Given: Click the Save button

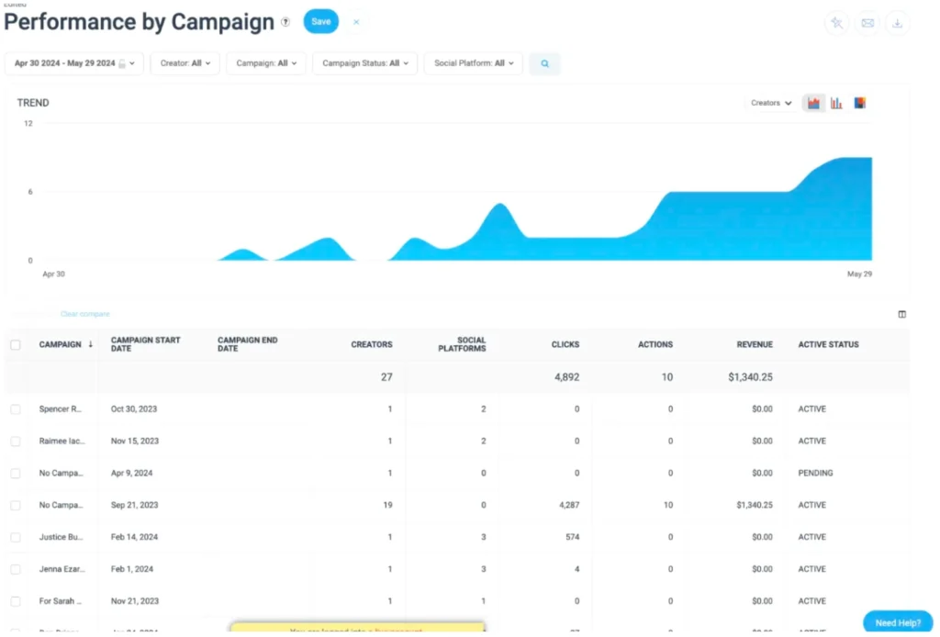Looking at the screenshot, I should click(320, 20).
